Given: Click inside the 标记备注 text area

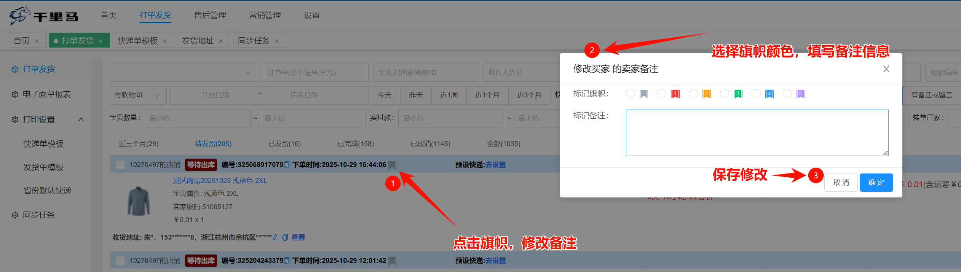Looking at the screenshot, I should point(757,133).
